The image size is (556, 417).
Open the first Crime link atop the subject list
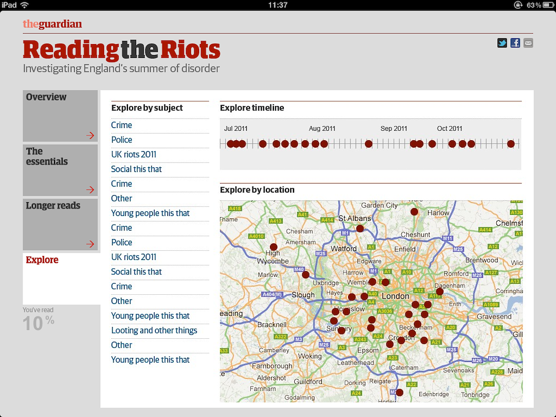point(122,125)
